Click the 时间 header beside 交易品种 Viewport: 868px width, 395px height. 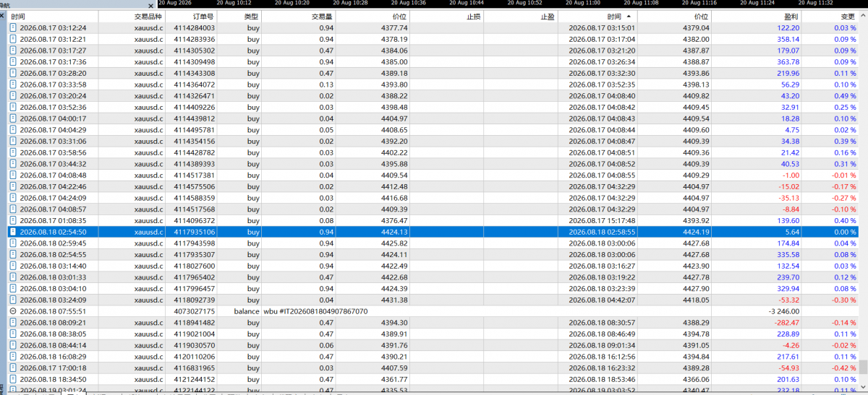tap(18, 16)
